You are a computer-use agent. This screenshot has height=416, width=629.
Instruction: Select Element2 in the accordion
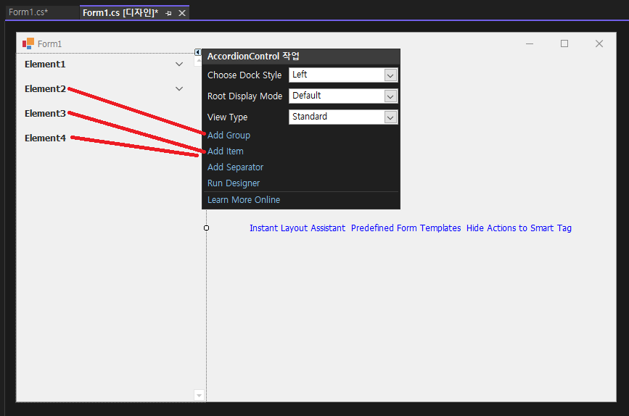pos(45,88)
